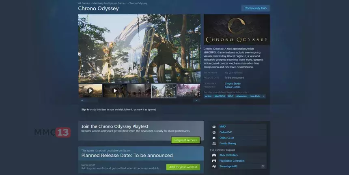Select the highlighted forest screenshot thumbnail
The height and width of the screenshot is (175, 349).
(164, 91)
